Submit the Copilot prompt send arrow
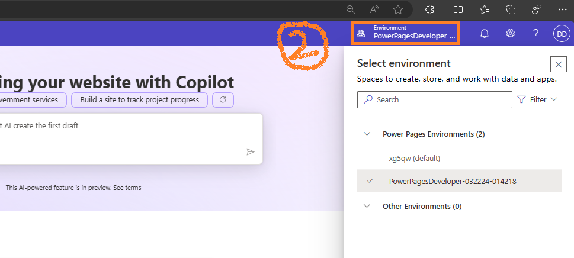 (x=251, y=151)
